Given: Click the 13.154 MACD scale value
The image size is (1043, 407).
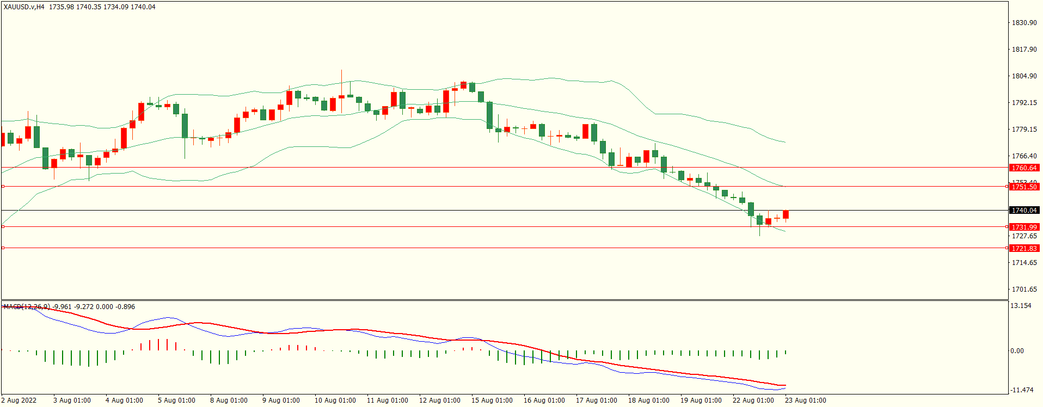Looking at the screenshot, I should [x=1021, y=306].
